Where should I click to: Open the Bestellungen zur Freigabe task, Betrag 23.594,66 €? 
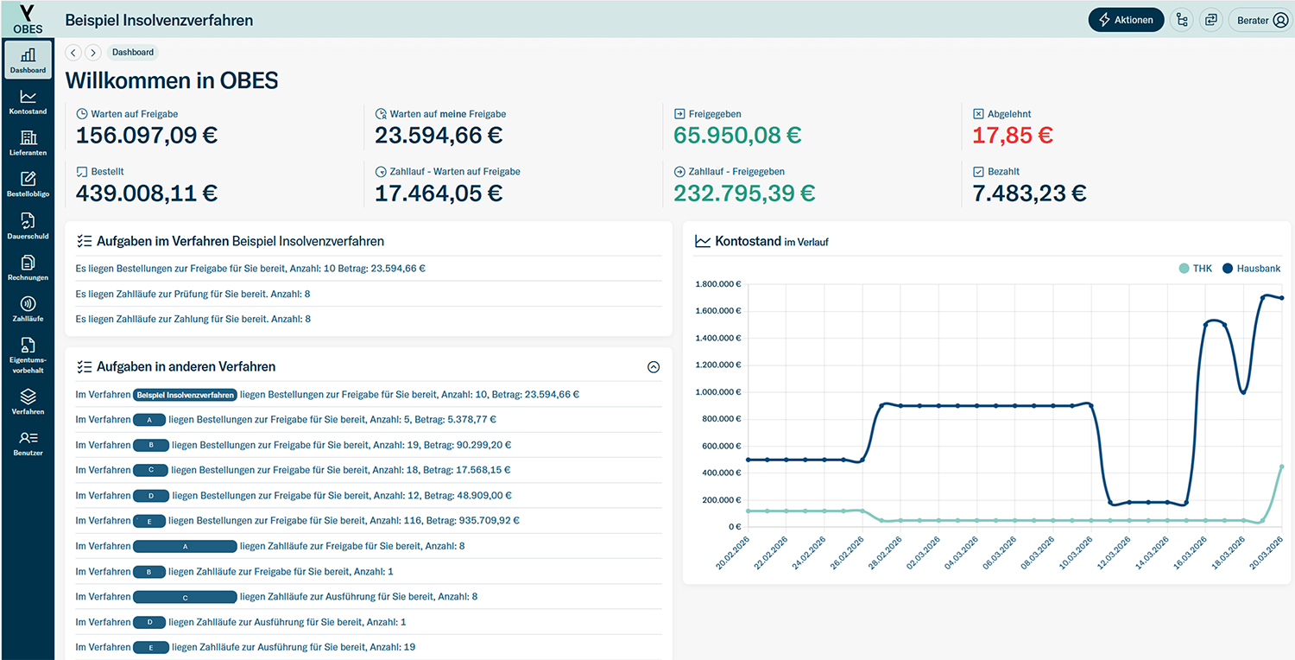coord(250,269)
